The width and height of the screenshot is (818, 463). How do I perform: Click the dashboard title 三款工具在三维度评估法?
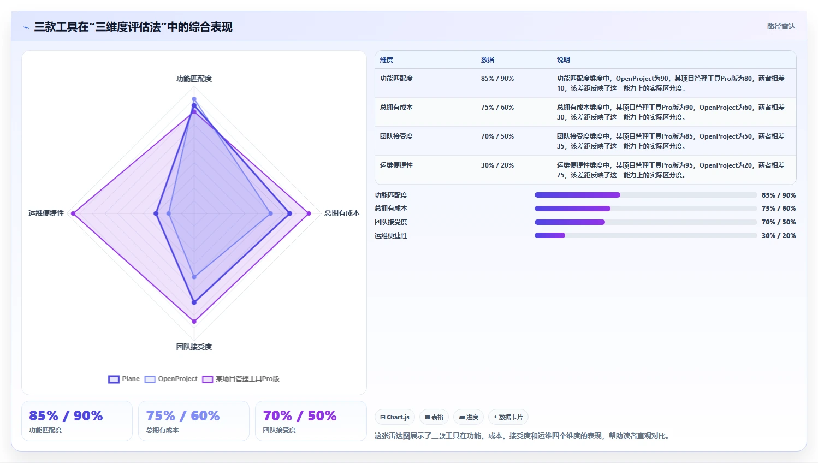[133, 27]
